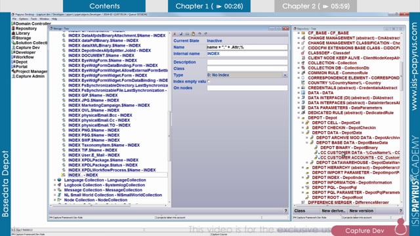
Task: Click the paste clipboard icon in property toolbar
Action: [x=193, y=34]
